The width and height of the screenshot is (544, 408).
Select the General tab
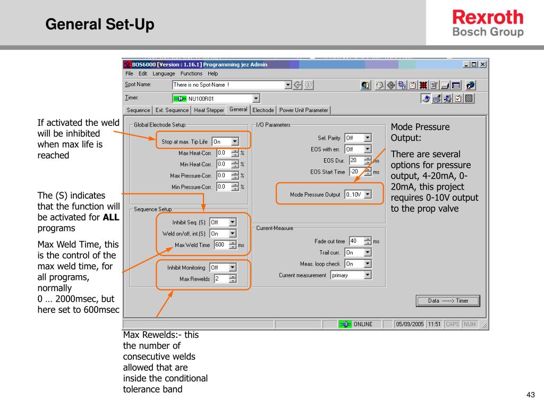coord(239,109)
